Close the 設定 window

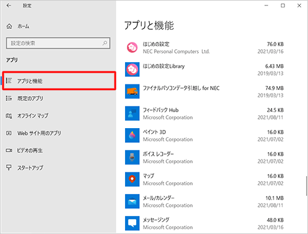coord(299,6)
